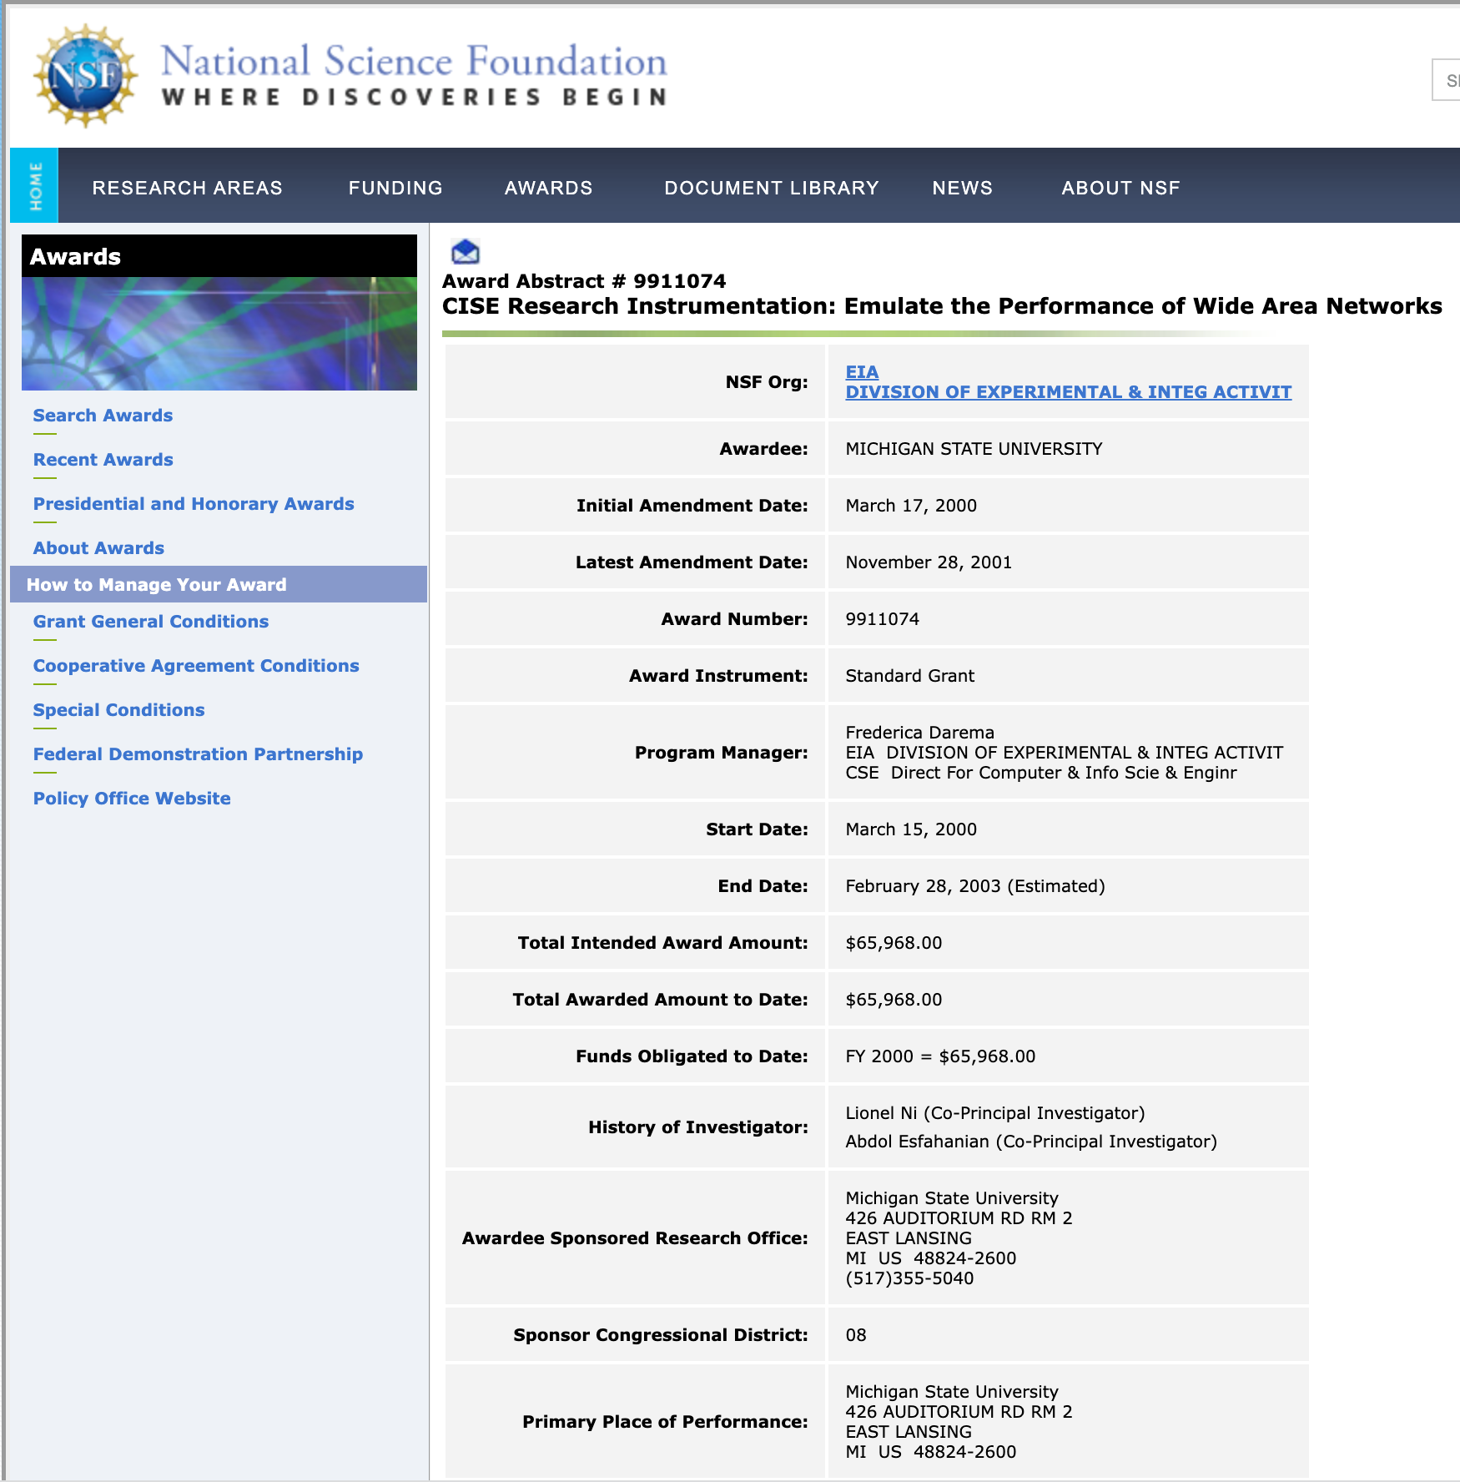Click the Award Abstract # 9911074 heading
Screen dimensions: 1460x1482
pyautogui.click(x=584, y=281)
